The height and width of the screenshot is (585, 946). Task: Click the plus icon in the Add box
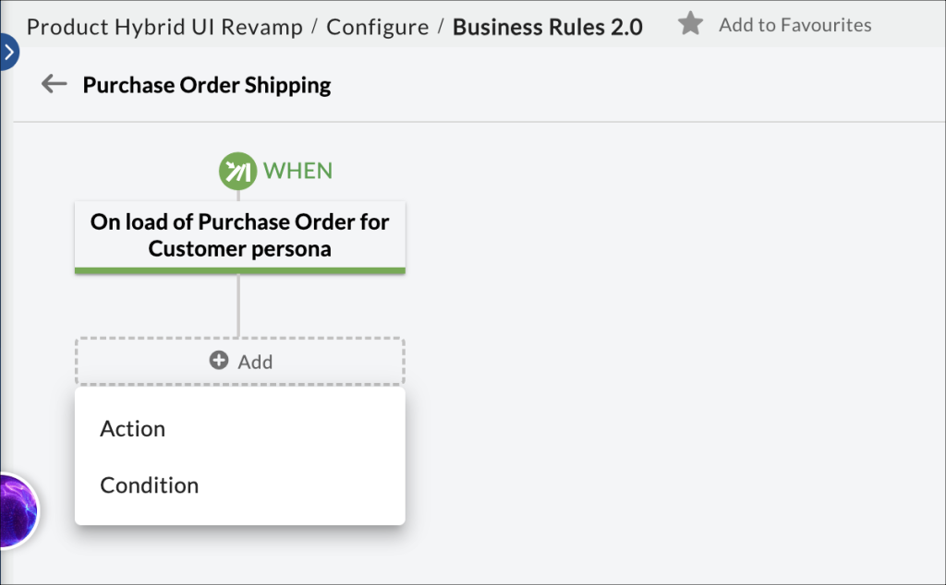click(x=219, y=361)
